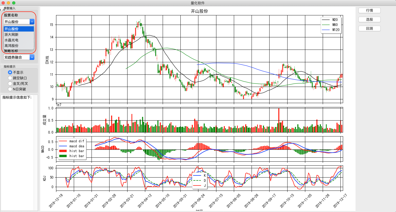Click the macd dif legend entry
Screen dimensions: 396x212
point(72,141)
